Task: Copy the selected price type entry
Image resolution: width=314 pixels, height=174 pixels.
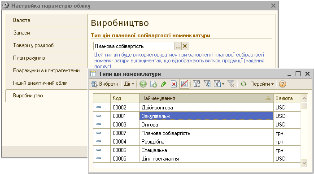Action: point(153,84)
